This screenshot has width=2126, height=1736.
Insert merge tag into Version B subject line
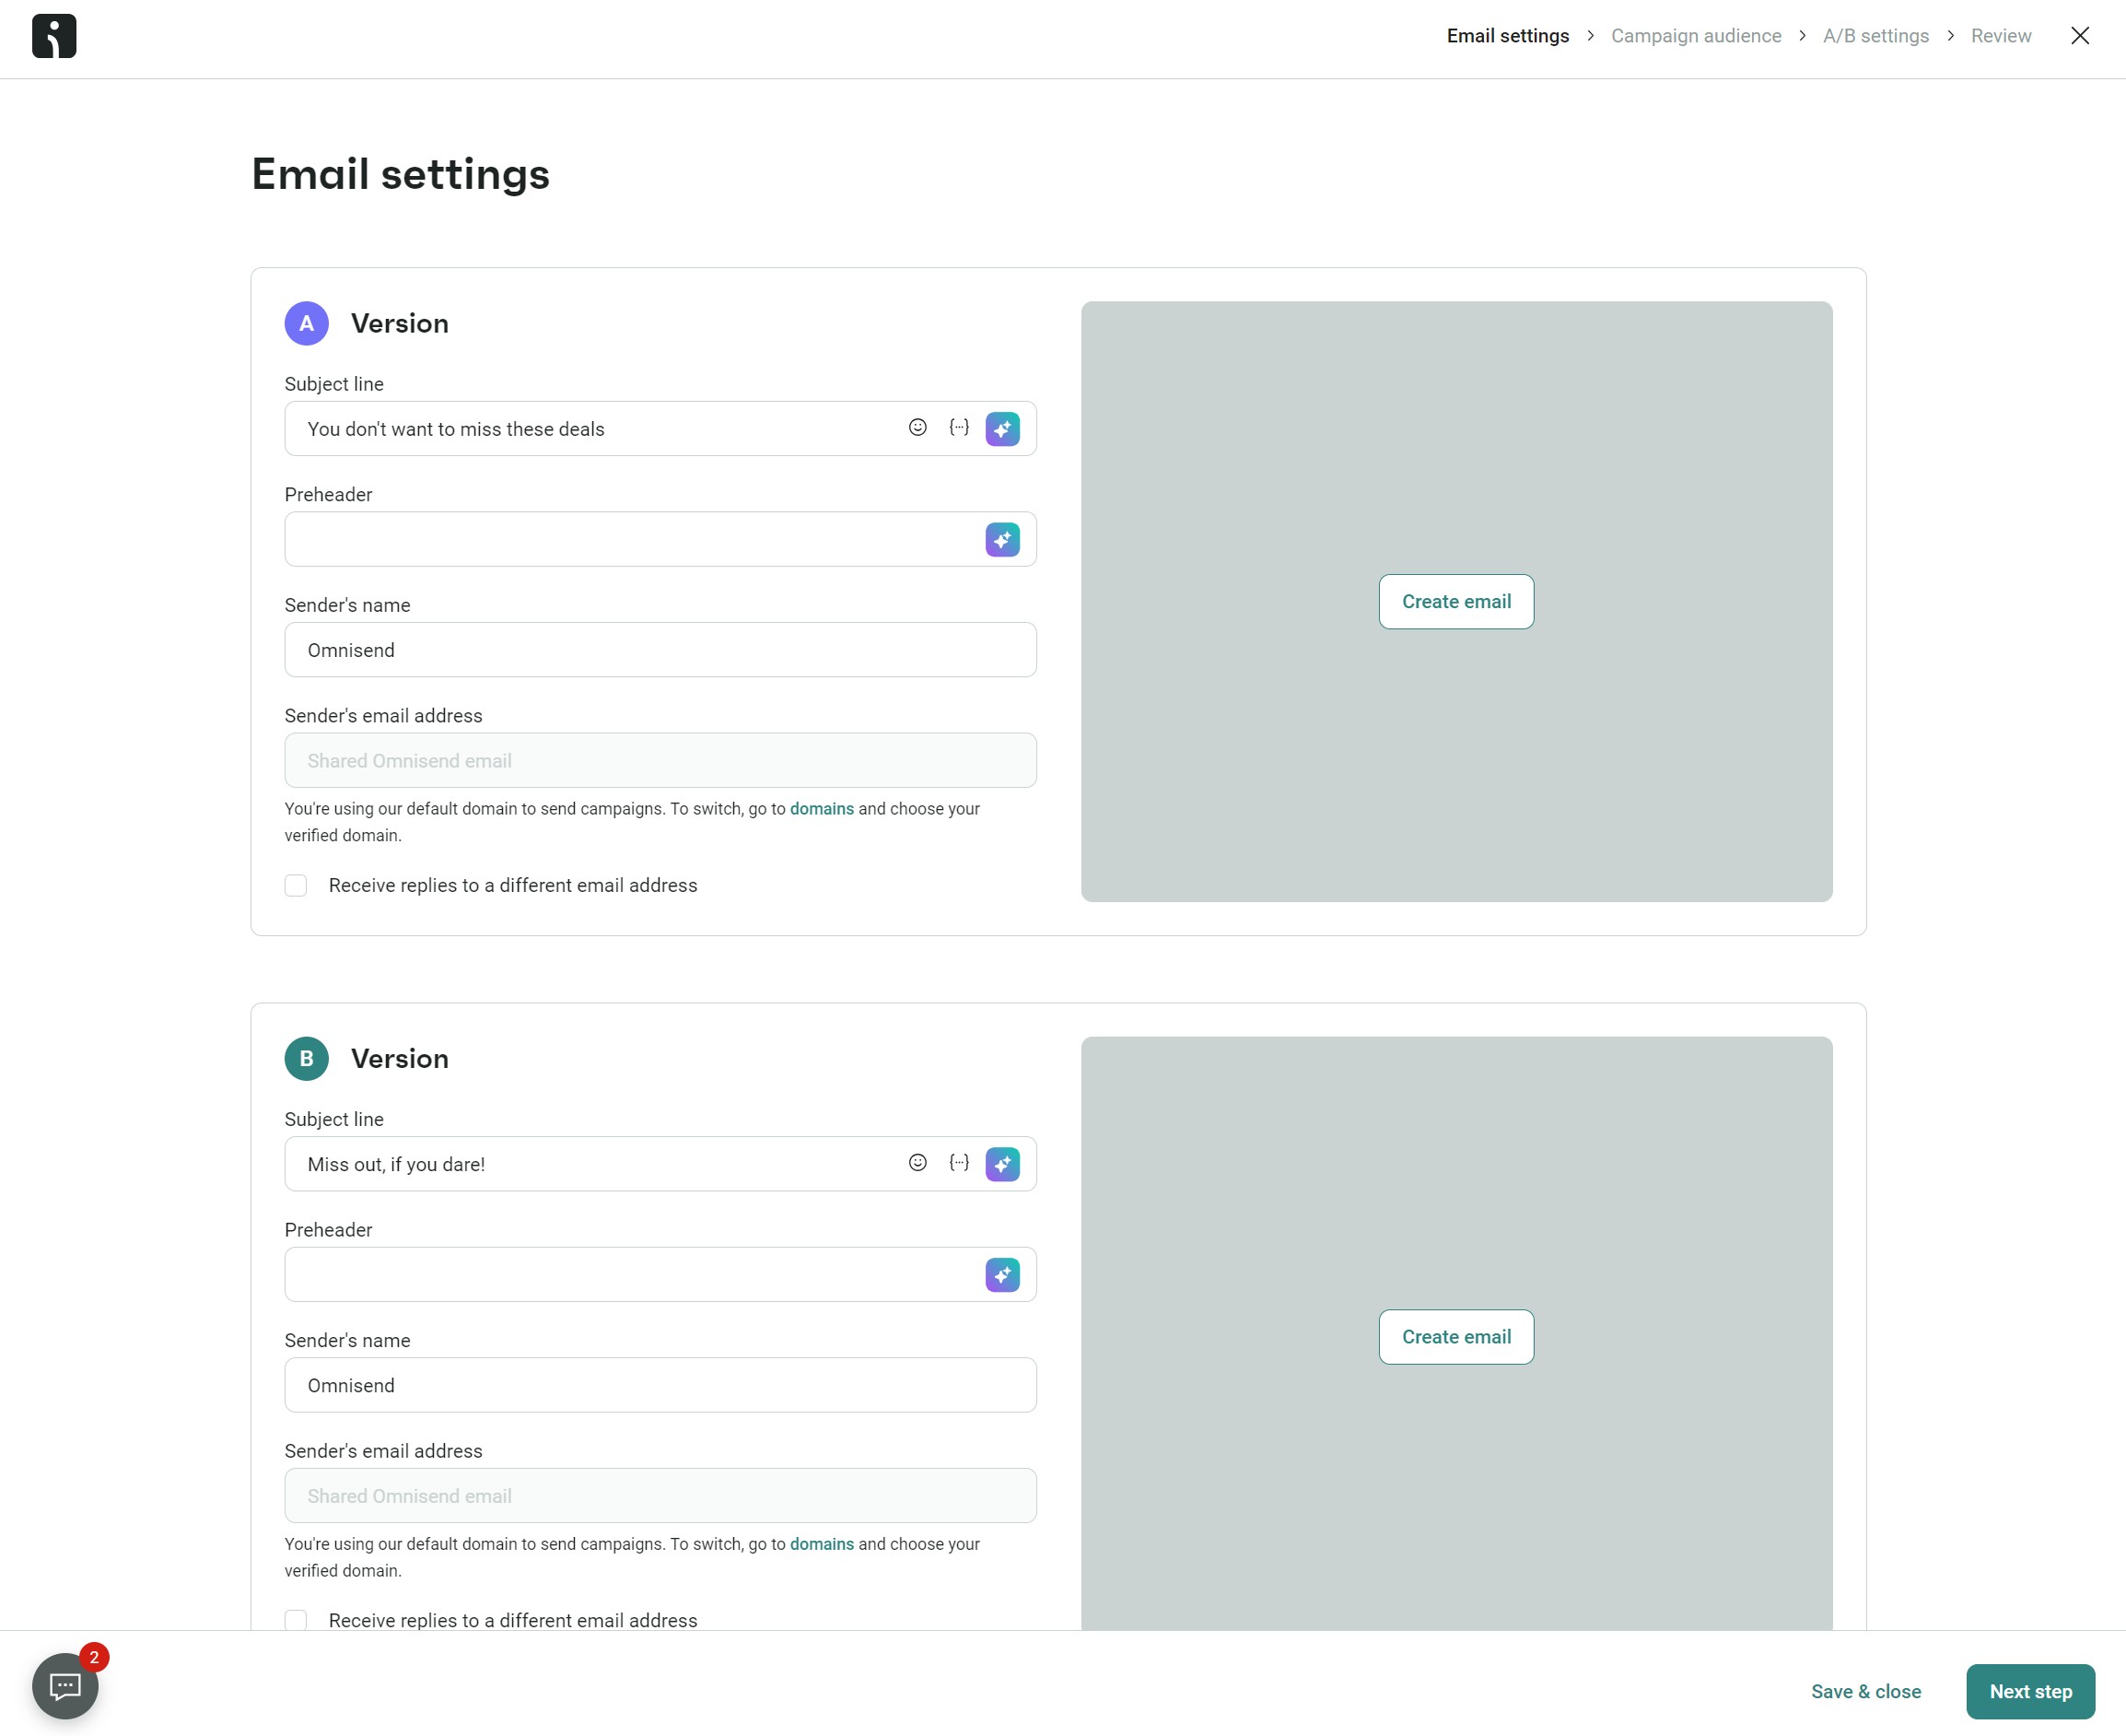pos(959,1163)
